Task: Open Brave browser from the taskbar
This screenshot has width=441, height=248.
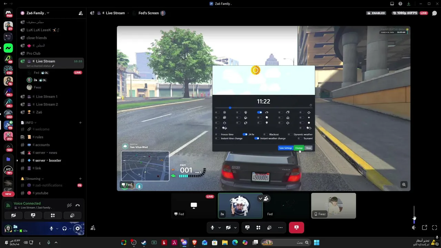Action: coord(195,242)
